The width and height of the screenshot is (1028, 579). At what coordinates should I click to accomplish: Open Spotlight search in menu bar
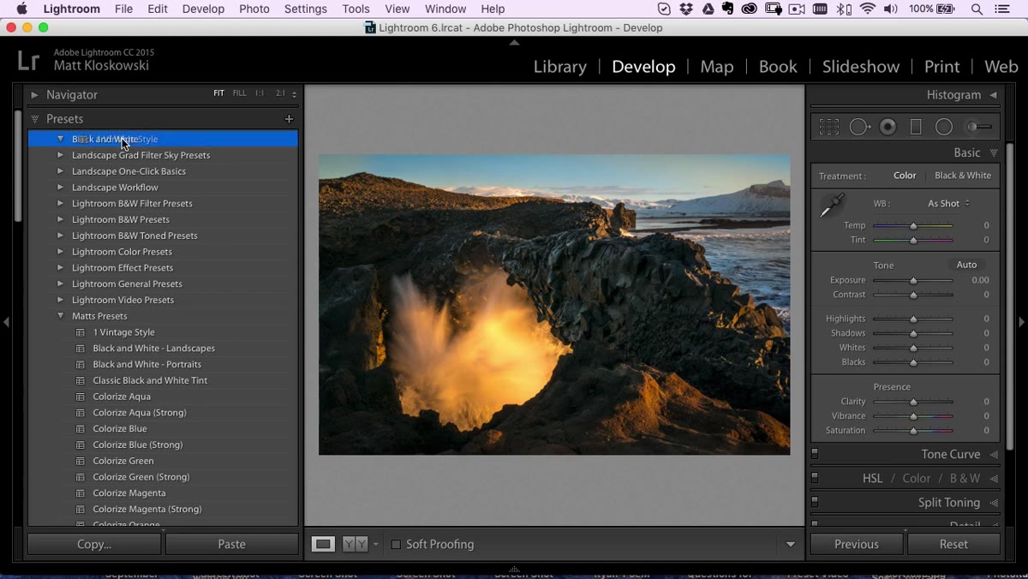(977, 9)
